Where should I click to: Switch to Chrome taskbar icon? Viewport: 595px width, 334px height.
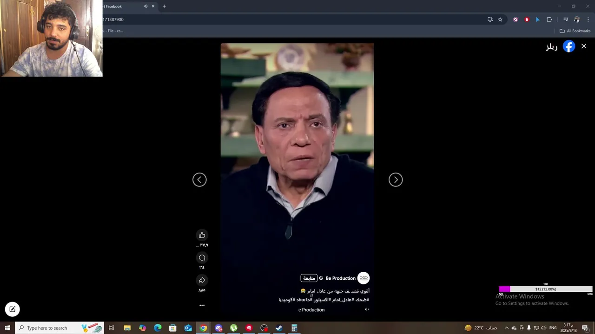coord(203,328)
